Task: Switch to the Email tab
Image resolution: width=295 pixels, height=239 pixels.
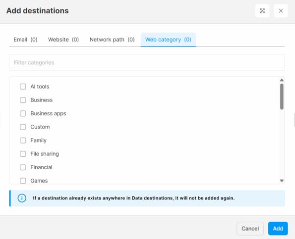Action: click(x=26, y=40)
